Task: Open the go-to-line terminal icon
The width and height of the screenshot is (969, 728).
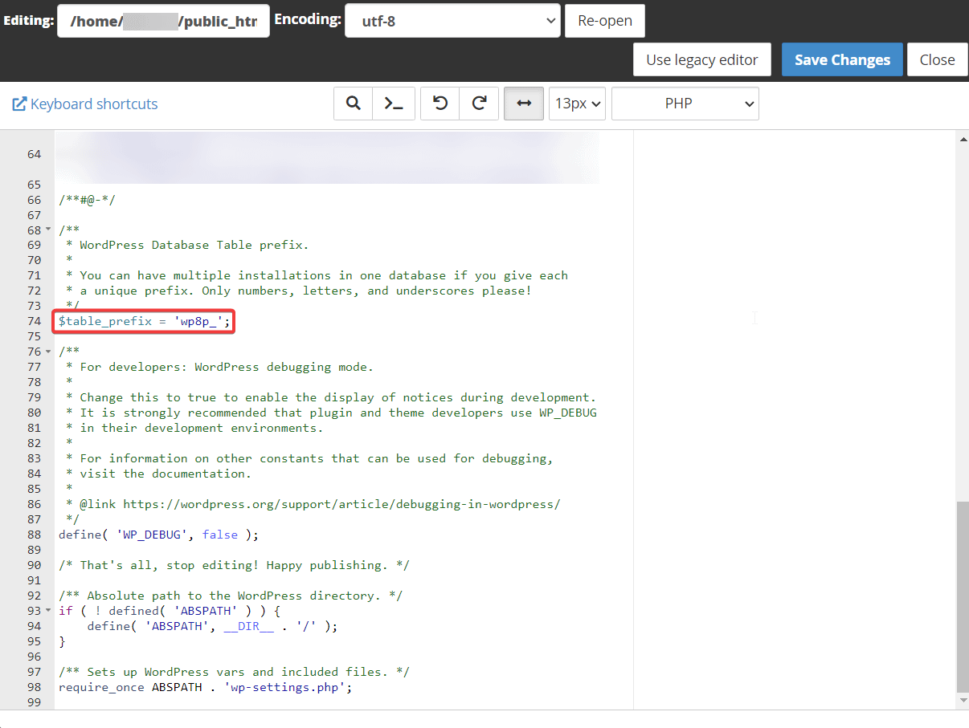Action: tap(394, 104)
